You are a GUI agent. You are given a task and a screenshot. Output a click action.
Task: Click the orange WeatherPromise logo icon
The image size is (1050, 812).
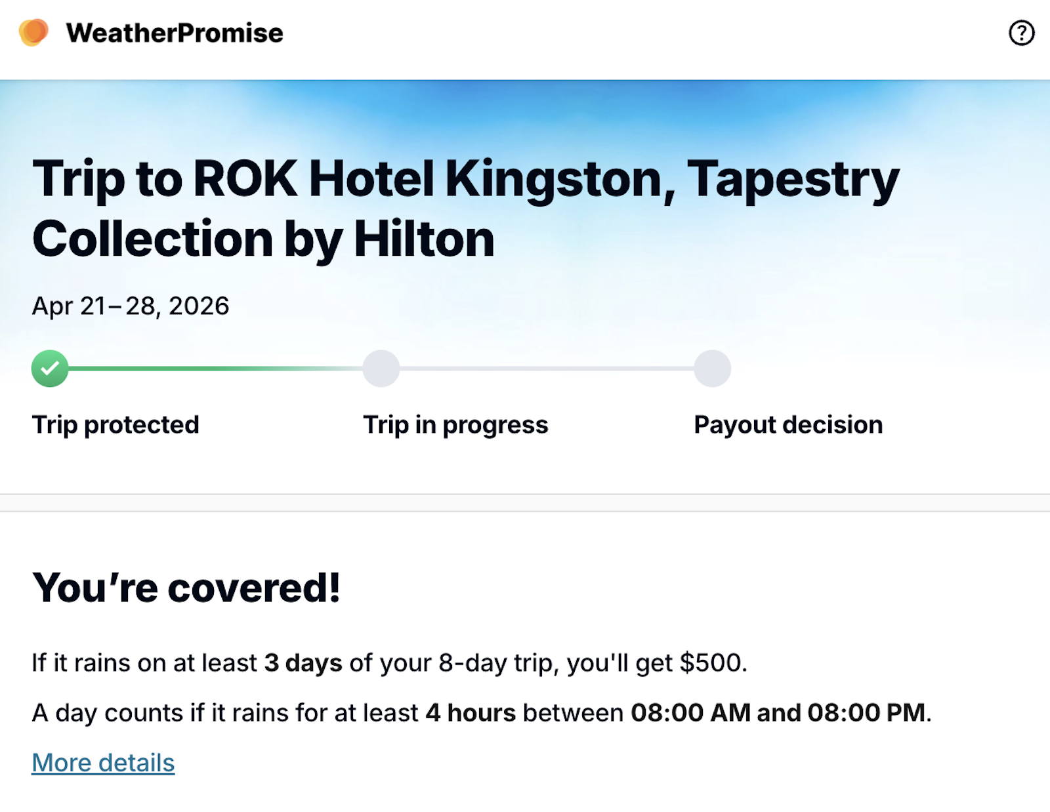coord(33,32)
